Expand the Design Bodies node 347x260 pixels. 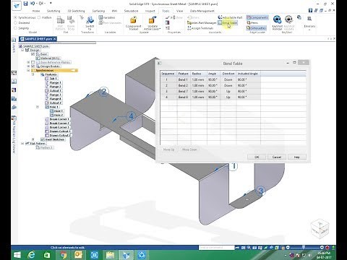click(28, 66)
